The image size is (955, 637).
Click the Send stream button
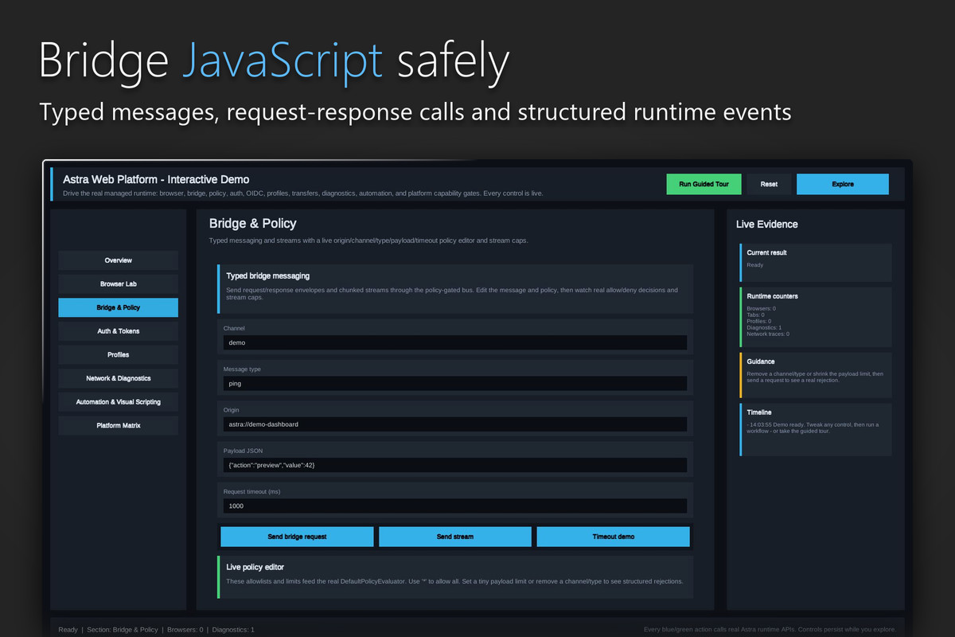point(455,537)
